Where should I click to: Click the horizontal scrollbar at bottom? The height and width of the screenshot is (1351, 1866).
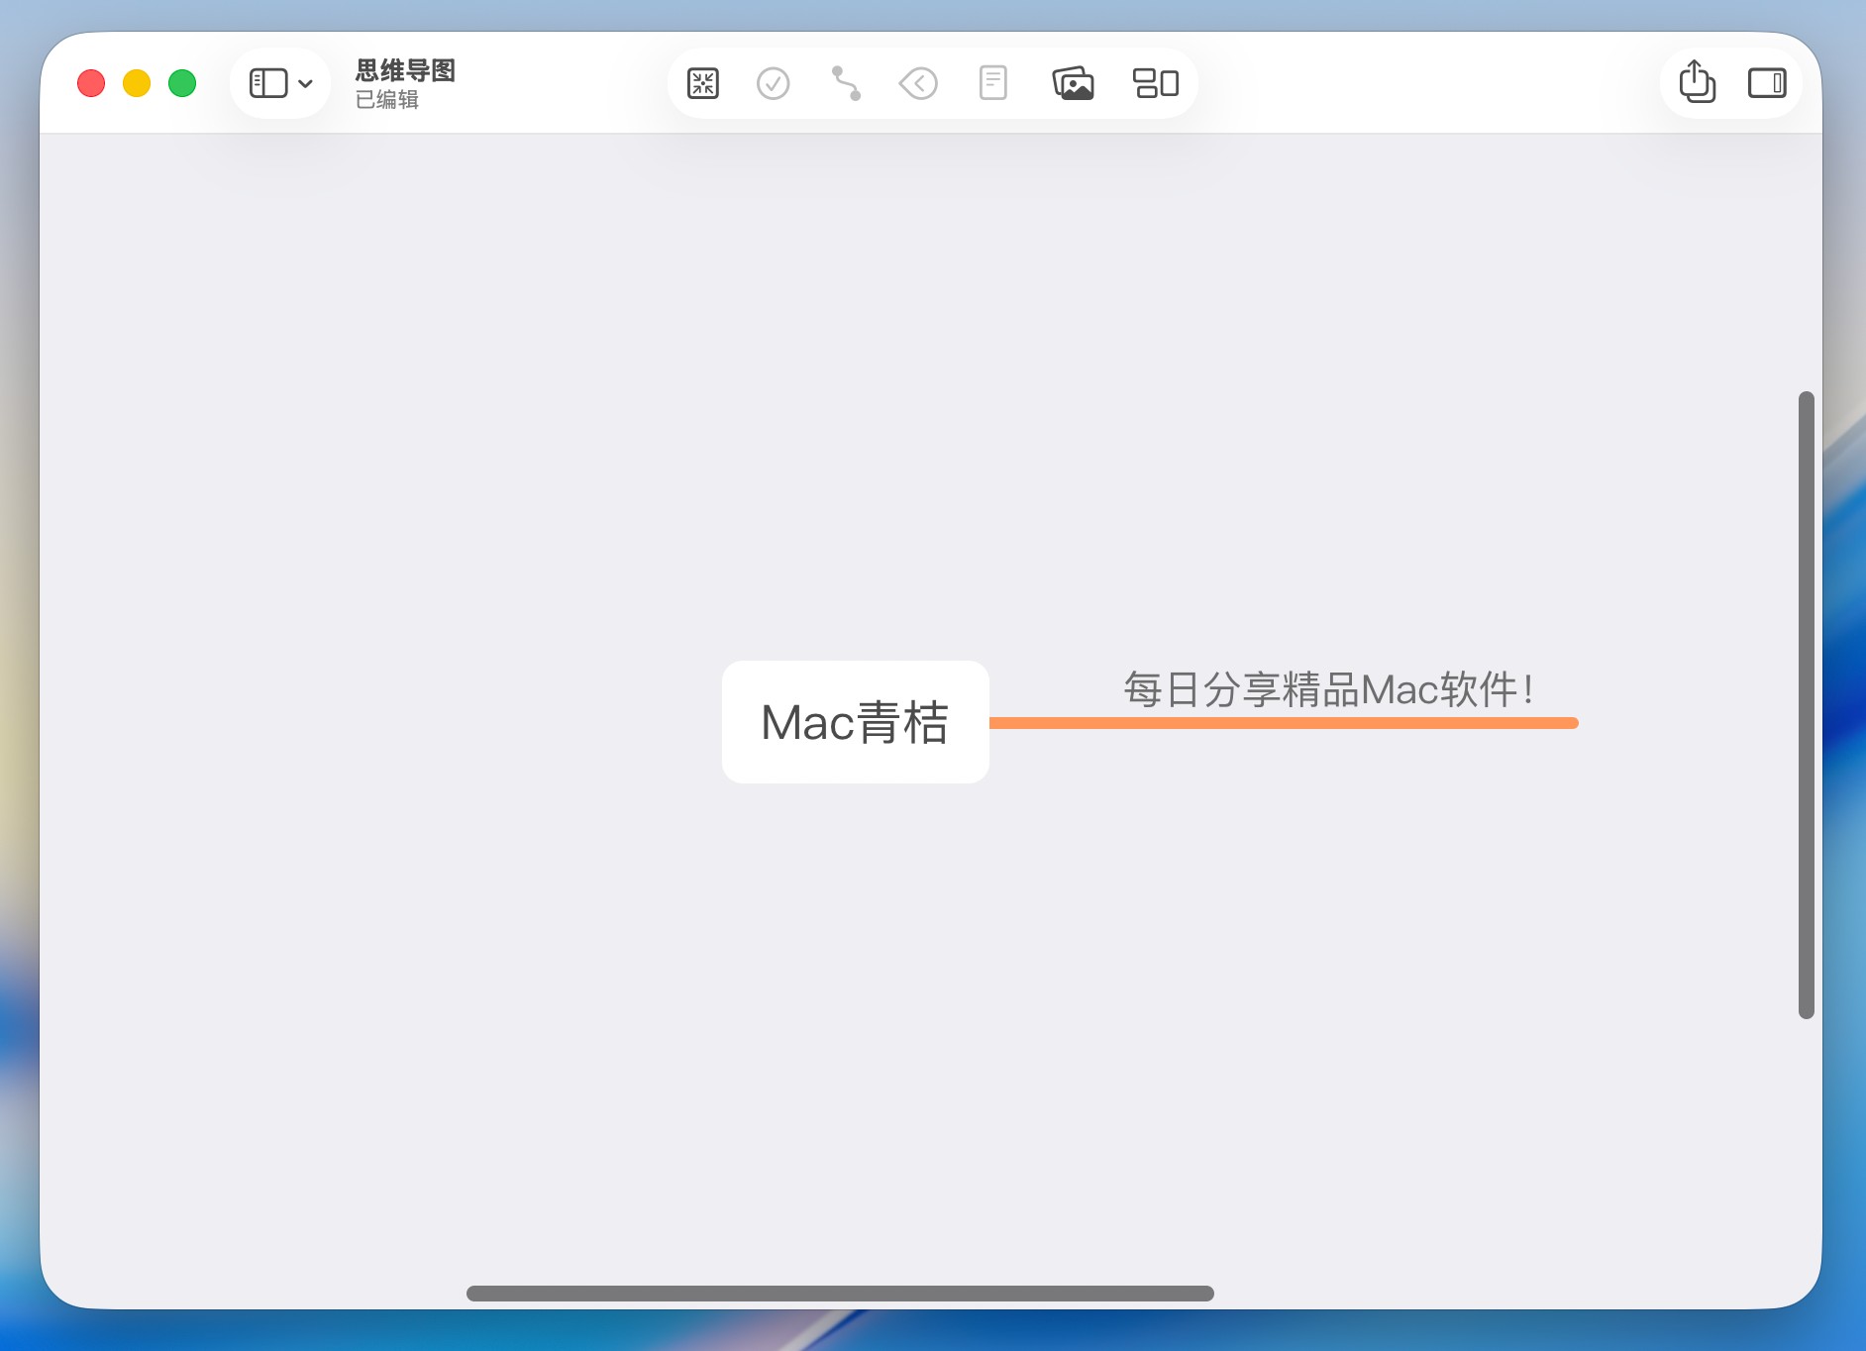840,1294
